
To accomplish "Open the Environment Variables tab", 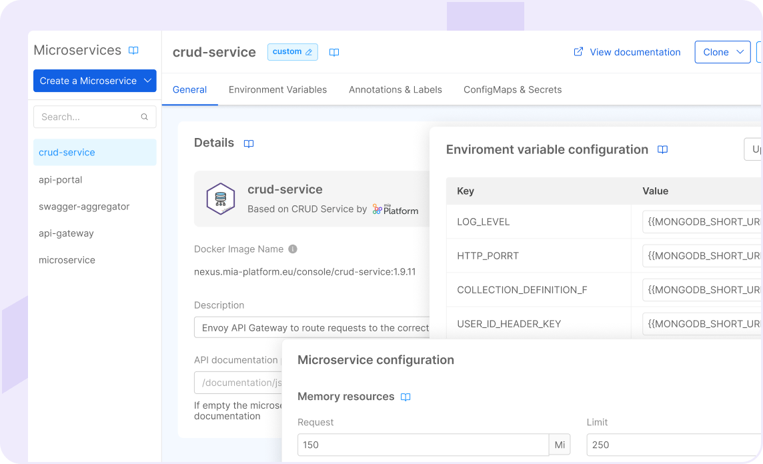I will [278, 89].
